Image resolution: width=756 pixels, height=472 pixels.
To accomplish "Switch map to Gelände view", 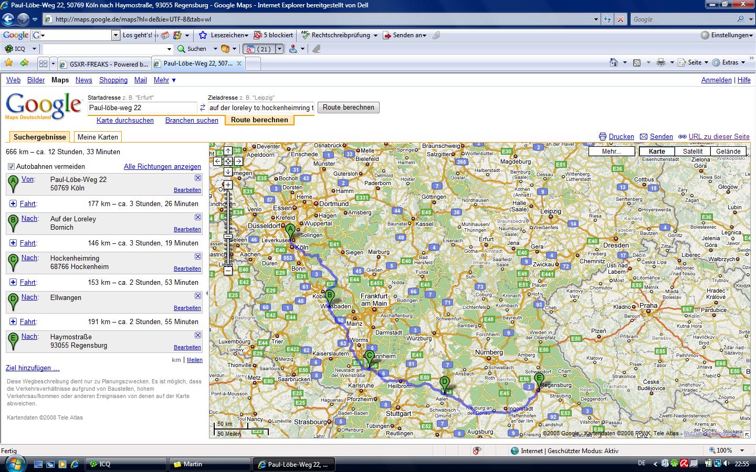I will tap(728, 152).
